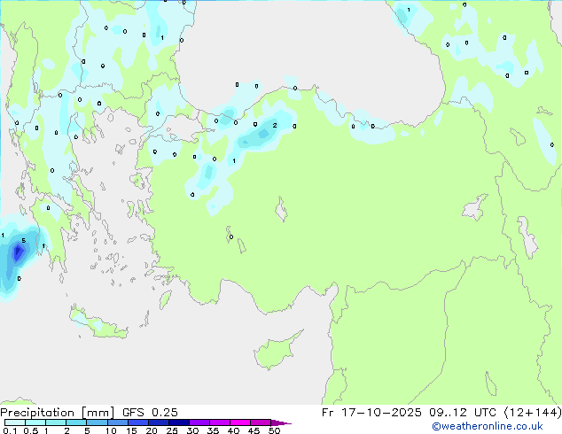Click the purple arrow end of the legend
This screenshot has width=562, height=434.
[x=281, y=422]
